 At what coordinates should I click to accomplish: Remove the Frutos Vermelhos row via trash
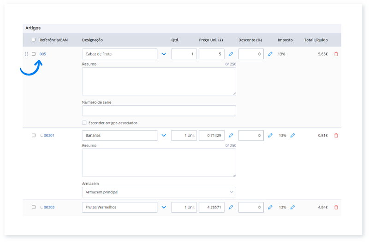(336, 207)
